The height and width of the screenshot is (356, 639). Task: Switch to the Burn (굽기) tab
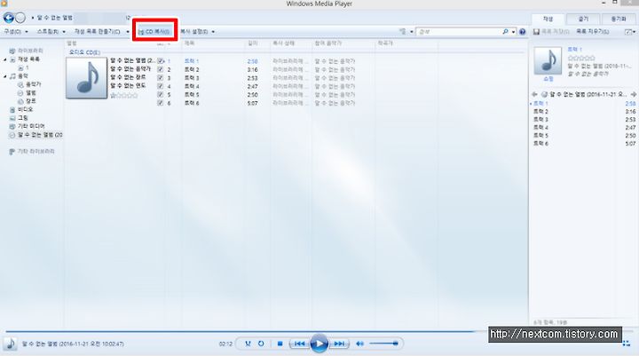pos(583,20)
